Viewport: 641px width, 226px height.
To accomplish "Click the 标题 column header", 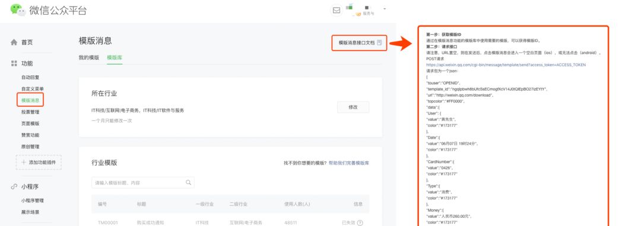I will (x=141, y=204).
